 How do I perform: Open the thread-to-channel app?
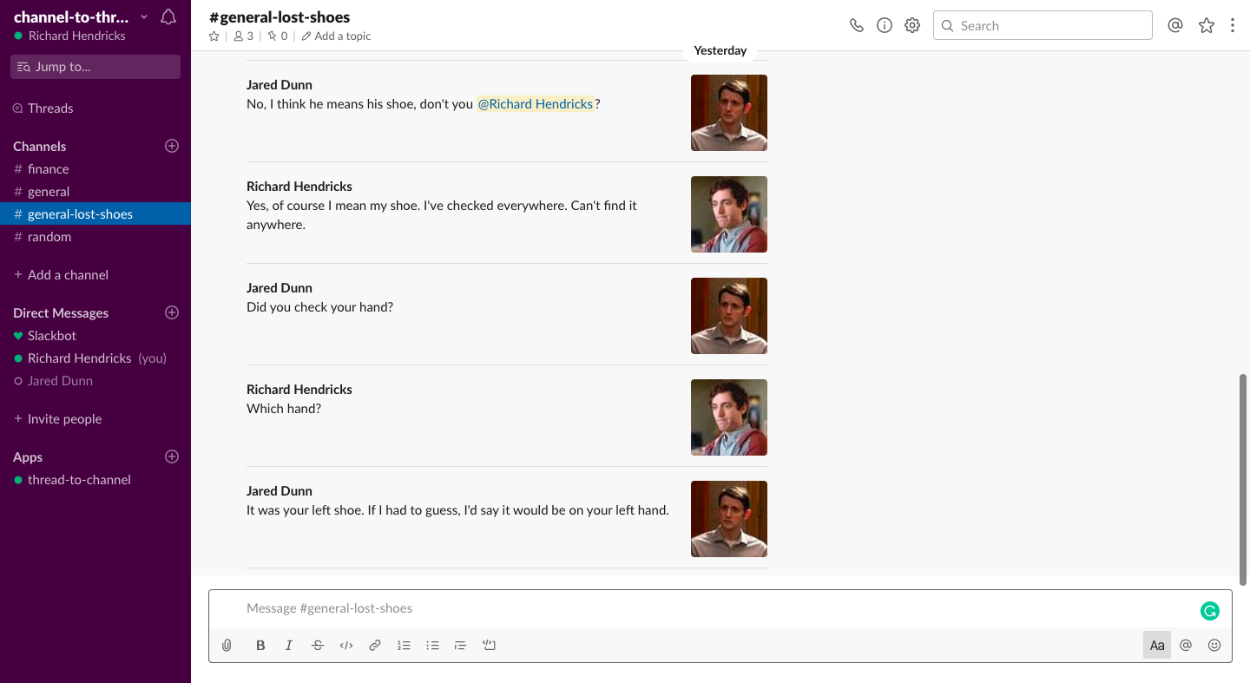click(x=95, y=480)
